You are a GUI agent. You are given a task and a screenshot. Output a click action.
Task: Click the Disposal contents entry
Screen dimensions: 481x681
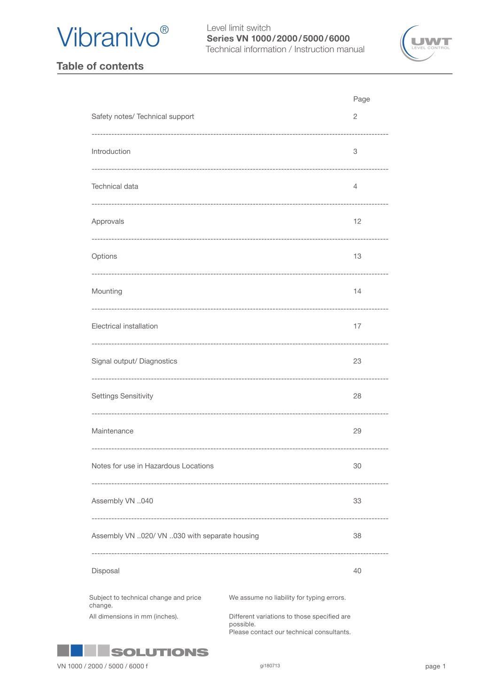click(x=106, y=571)
